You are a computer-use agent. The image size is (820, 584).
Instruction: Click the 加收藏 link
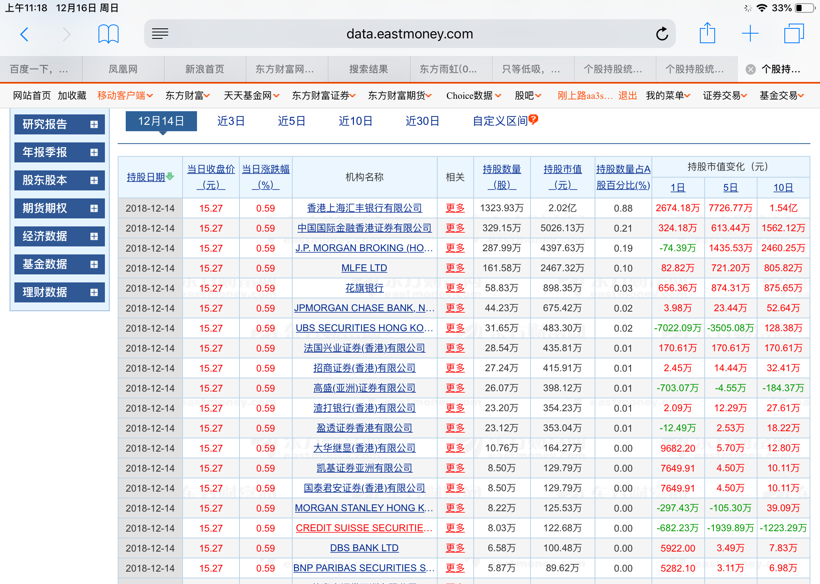[72, 96]
